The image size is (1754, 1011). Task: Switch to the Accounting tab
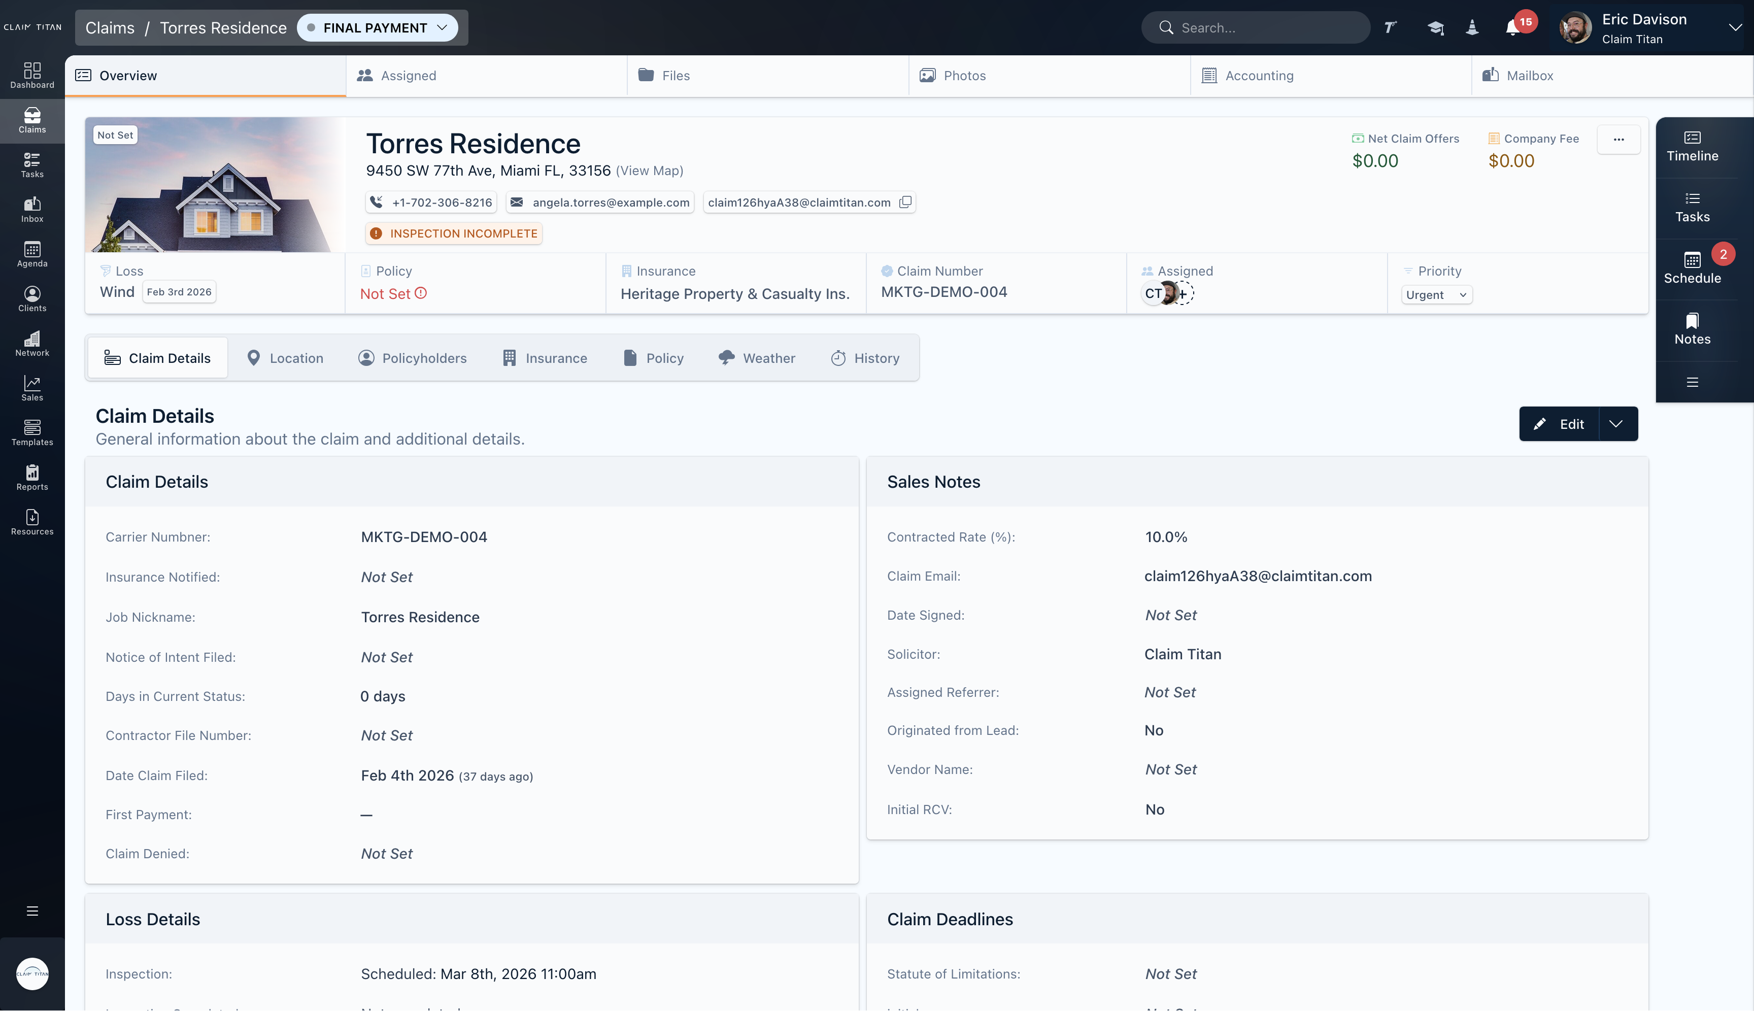pos(1258,76)
